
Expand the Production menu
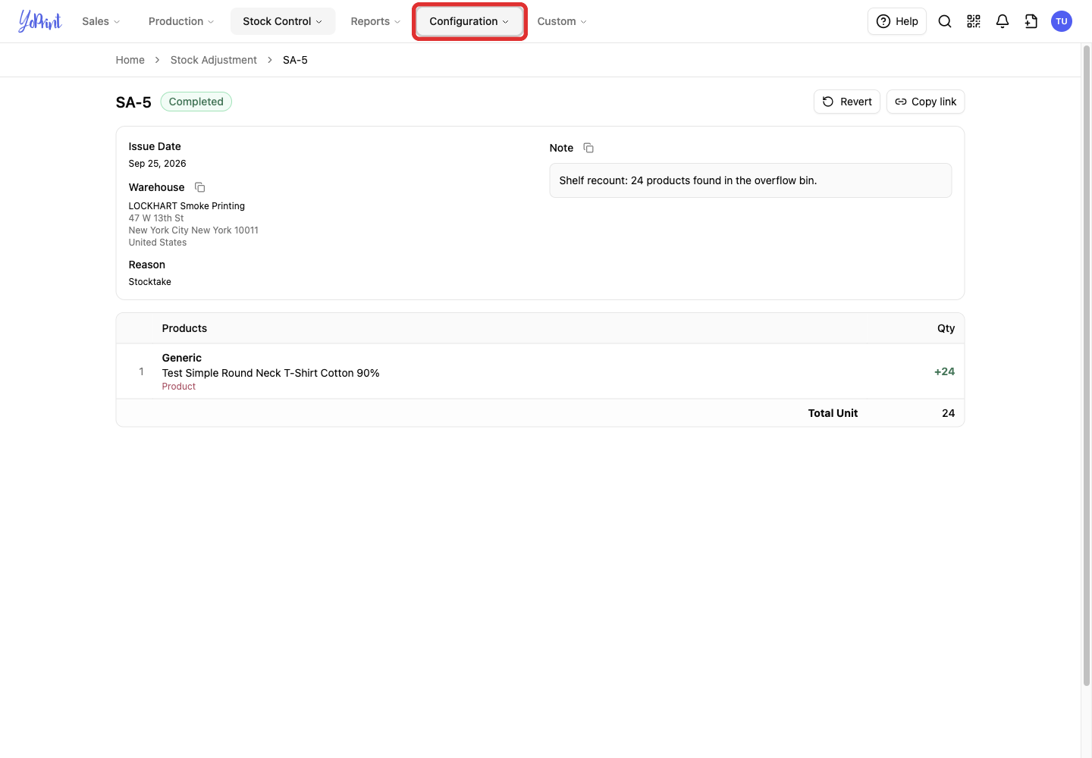(x=181, y=21)
